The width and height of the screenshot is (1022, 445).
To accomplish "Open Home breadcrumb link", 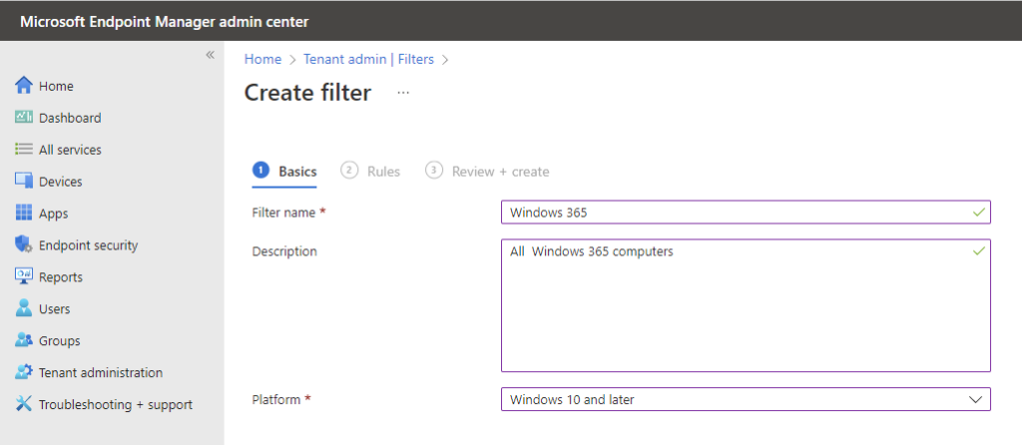I will click(262, 59).
